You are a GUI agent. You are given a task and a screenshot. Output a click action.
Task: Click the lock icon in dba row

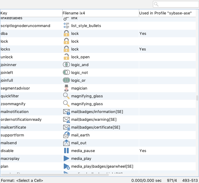pos(66,34)
